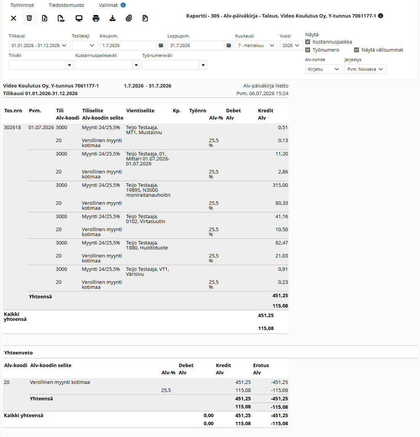The width and height of the screenshot is (420, 437).
Task: Download the report using the download icon
Action: pos(113,18)
